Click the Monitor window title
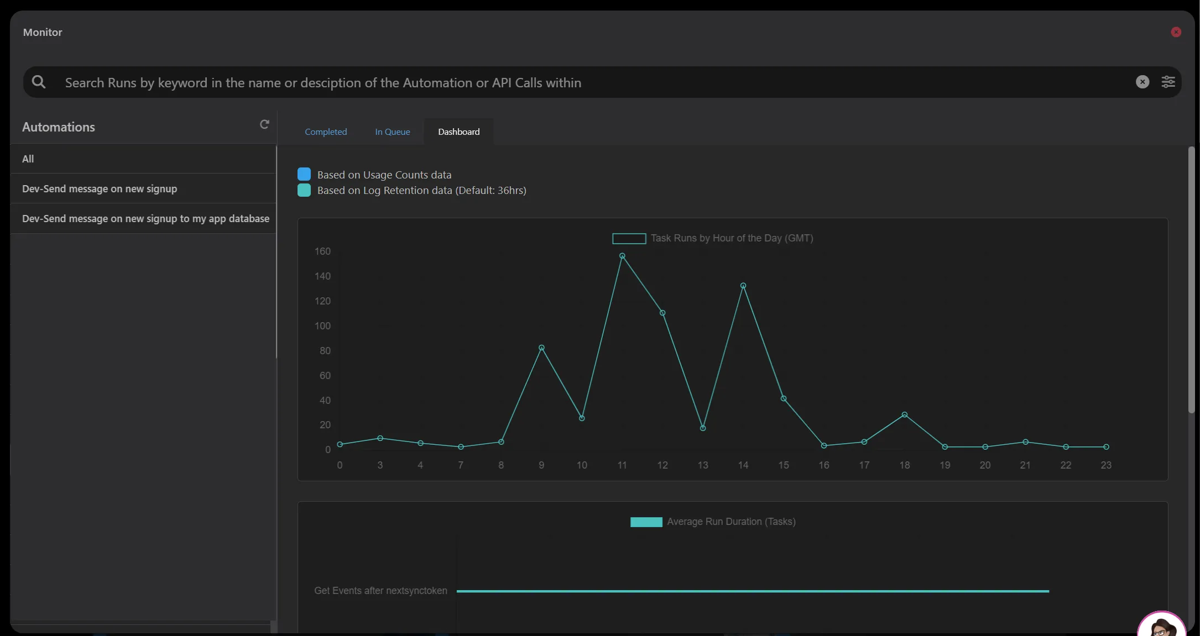This screenshot has height=636, width=1200. pyautogui.click(x=43, y=32)
